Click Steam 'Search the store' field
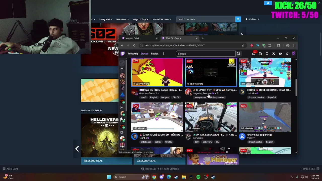Image resolution: width=322 pixels, height=181 pixels. (x=206, y=19)
